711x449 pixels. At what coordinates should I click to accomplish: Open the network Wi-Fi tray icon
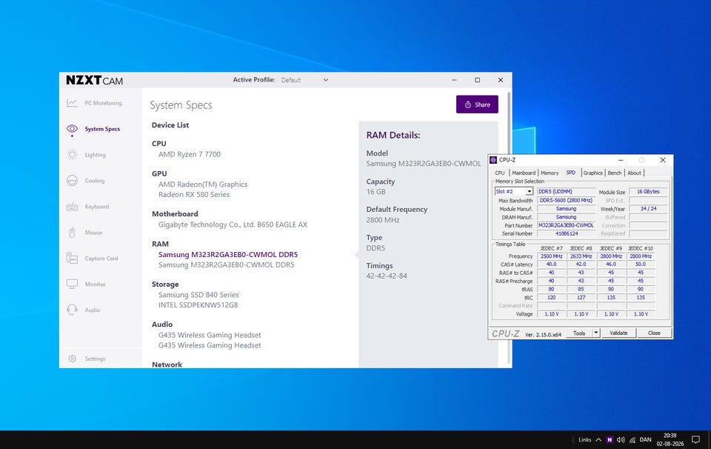coord(632,439)
